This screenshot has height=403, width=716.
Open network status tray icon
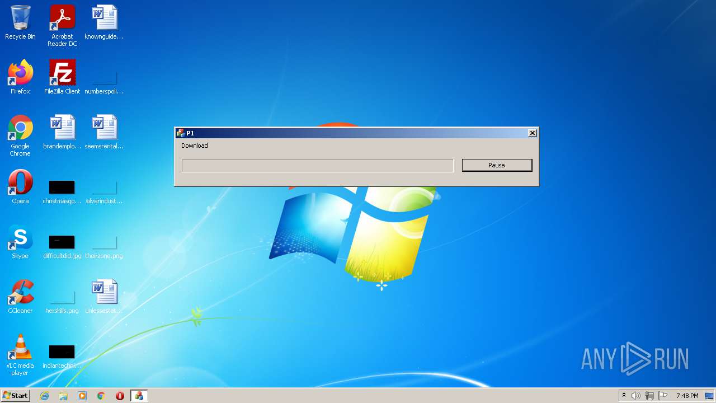(649, 396)
